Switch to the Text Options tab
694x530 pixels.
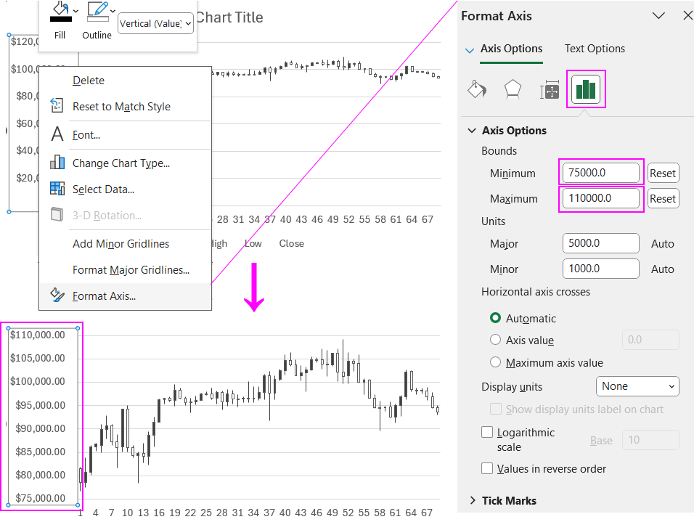point(594,49)
